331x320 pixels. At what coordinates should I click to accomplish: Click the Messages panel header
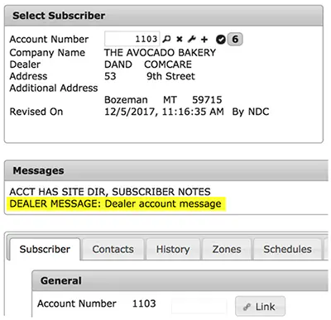point(166,170)
